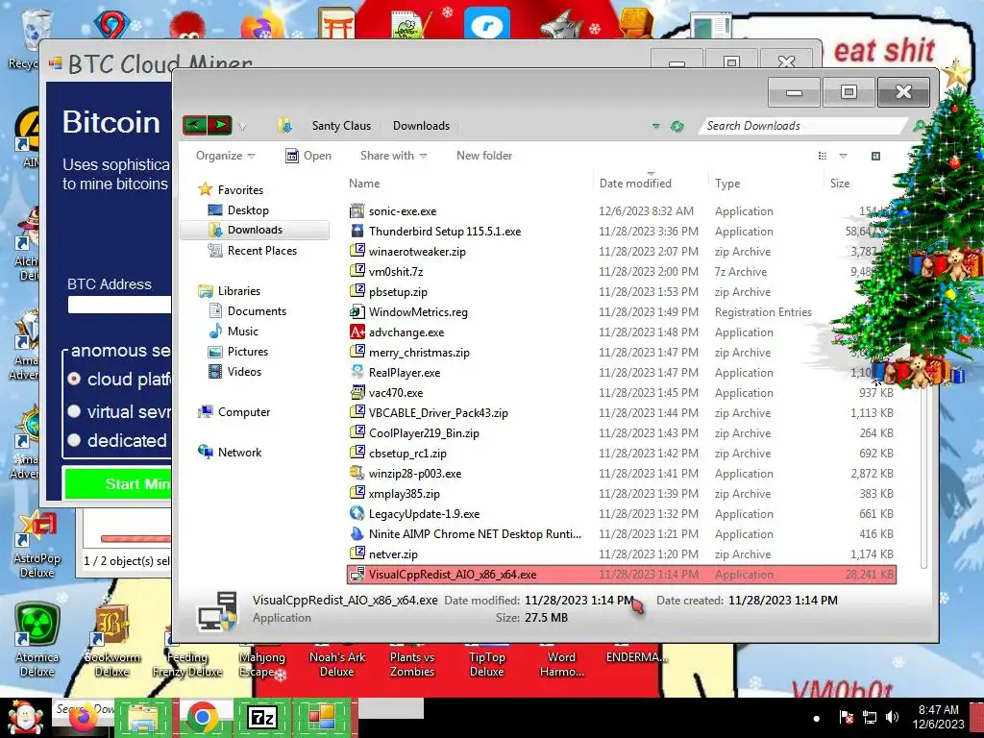The width and height of the screenshot is (984, 738).
Task: Click the green Back navigation arrow
Action: [194, 126]
